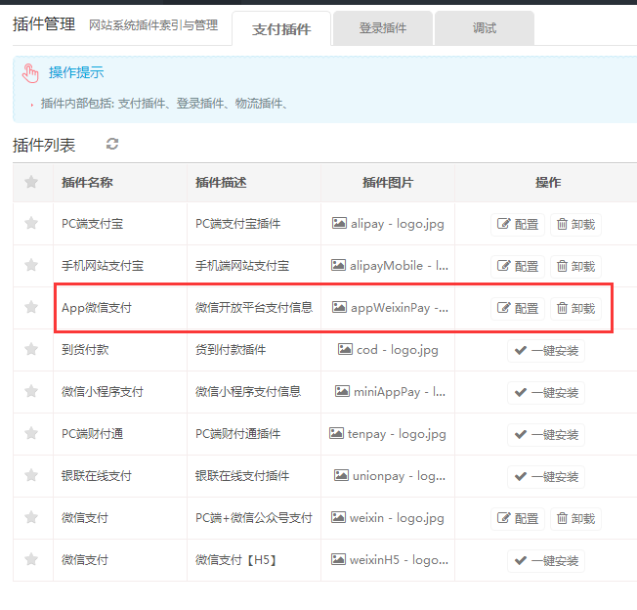Open the 调试 tab
The width and height of the screenshot is (637, 610).
click(x=485, y=28)
